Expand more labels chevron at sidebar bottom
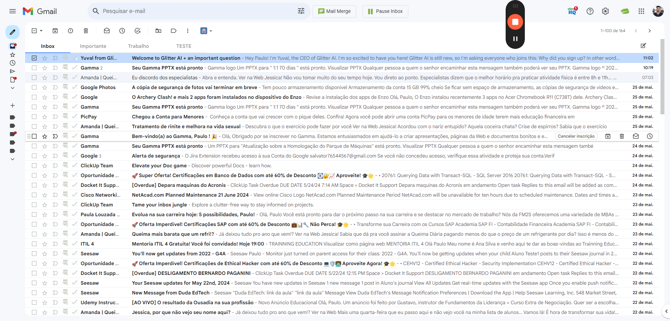Image resolution: width=670 pixels, height=321 pixels. tap(13, 159)
